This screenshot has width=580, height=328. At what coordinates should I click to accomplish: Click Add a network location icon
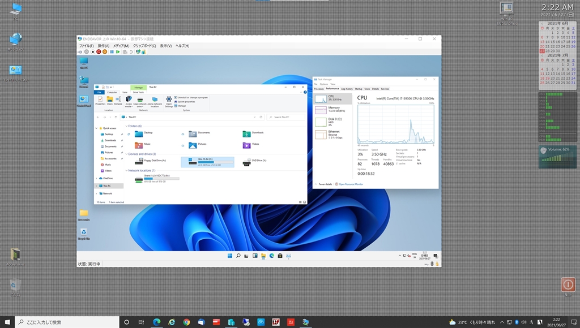click(x=155, y=101)
